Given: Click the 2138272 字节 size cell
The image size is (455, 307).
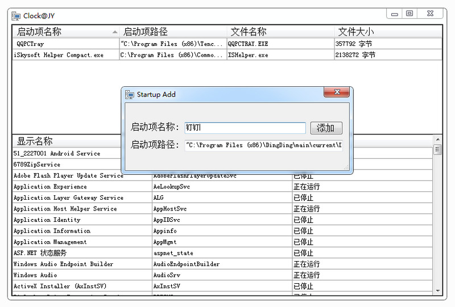Looking at the screenshot, I should pyautogui.click(x=388, y=54).
